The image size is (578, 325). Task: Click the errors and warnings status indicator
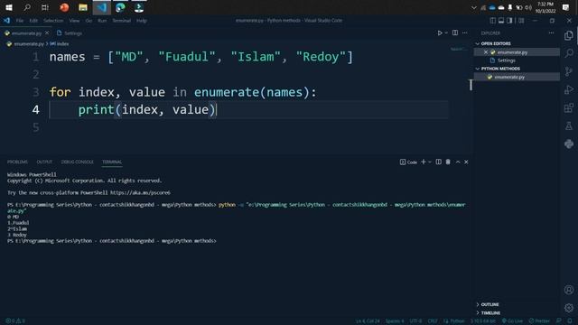(x=15, y=321)
